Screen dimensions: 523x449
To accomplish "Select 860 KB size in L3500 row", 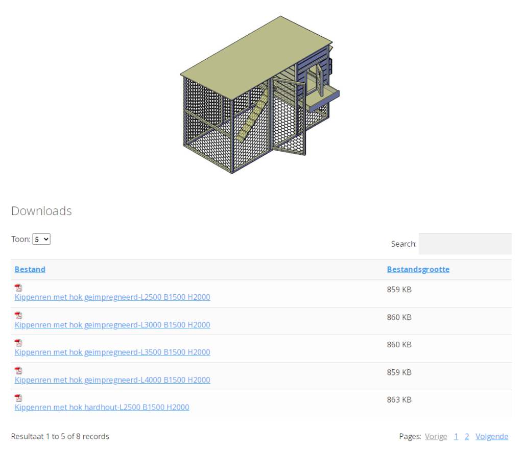I will [x=399, y=345].
